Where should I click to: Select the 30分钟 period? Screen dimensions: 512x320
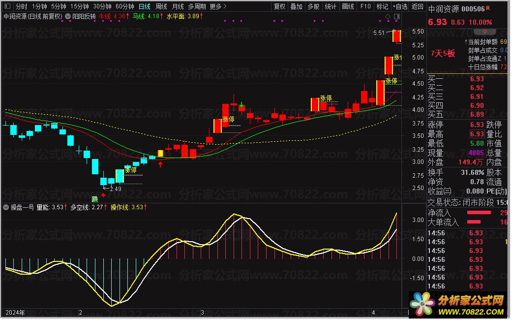click(102, 6)
